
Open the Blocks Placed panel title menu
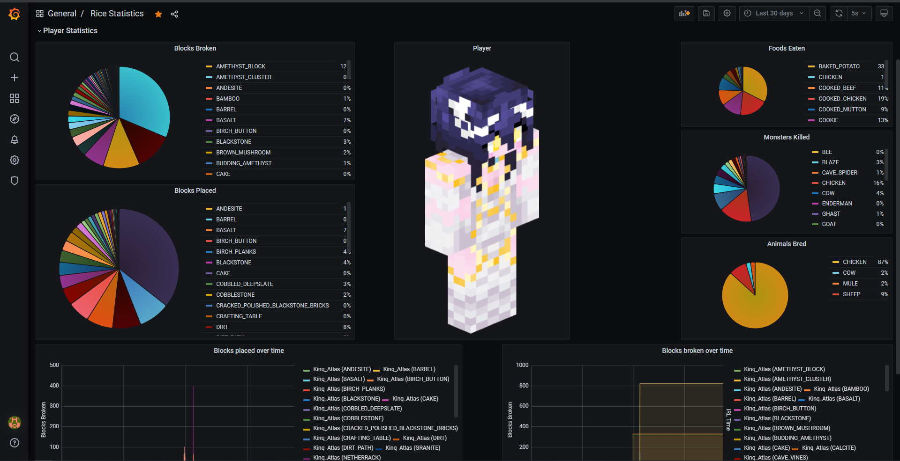tap(195, 190)
